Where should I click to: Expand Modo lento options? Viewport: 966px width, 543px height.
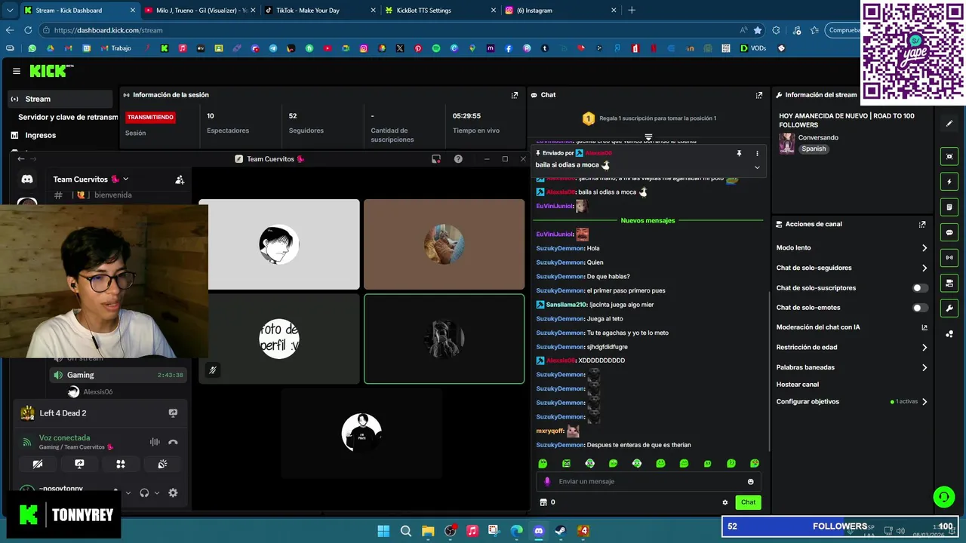point(924,248)
